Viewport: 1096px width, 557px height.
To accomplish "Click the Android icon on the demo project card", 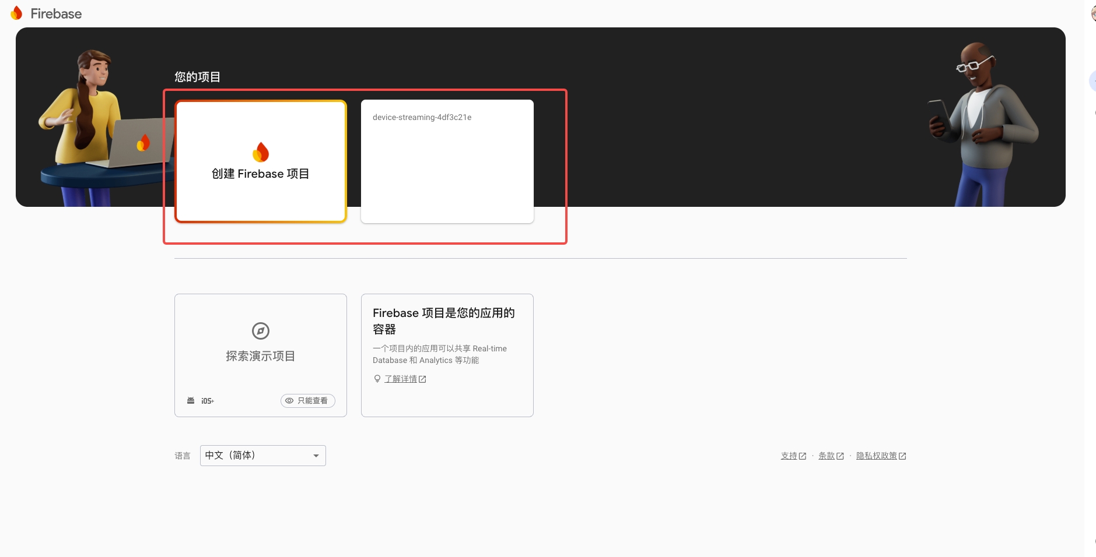I will [x=191, y=401].
